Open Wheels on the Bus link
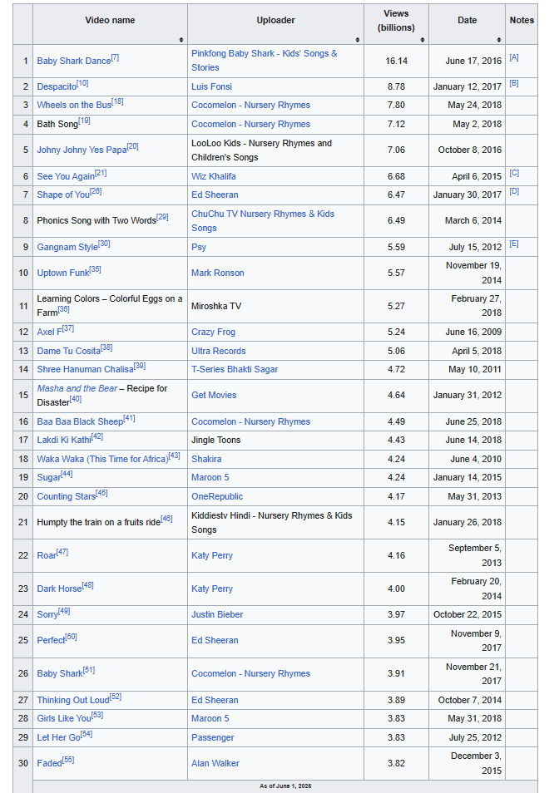Viewport: 559px width, 793px height. pyautogui.click(x=74, y=106)
